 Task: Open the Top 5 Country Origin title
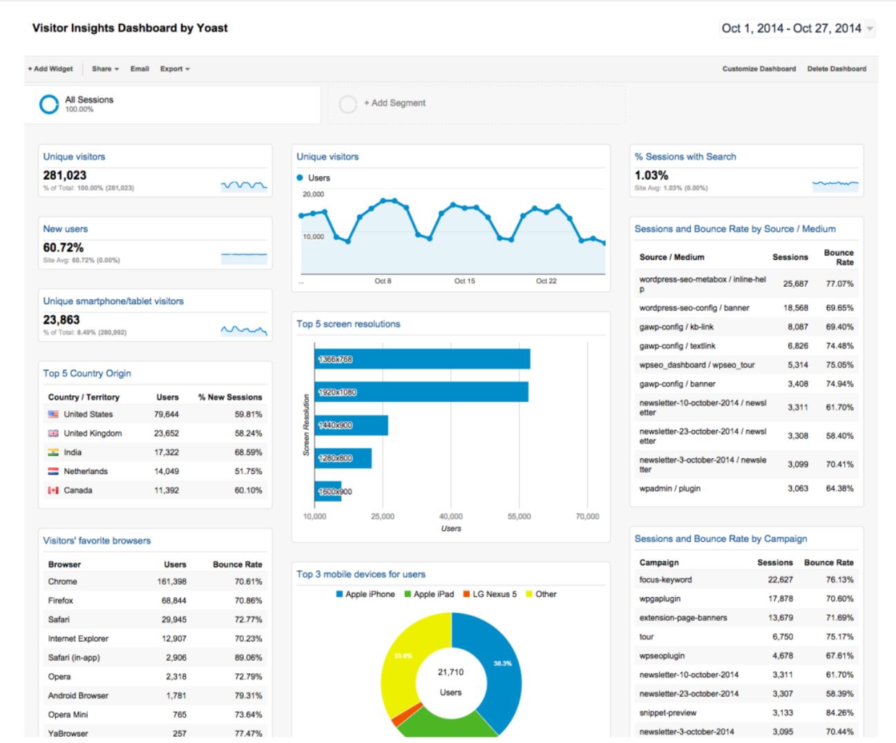tap(87, 373)
